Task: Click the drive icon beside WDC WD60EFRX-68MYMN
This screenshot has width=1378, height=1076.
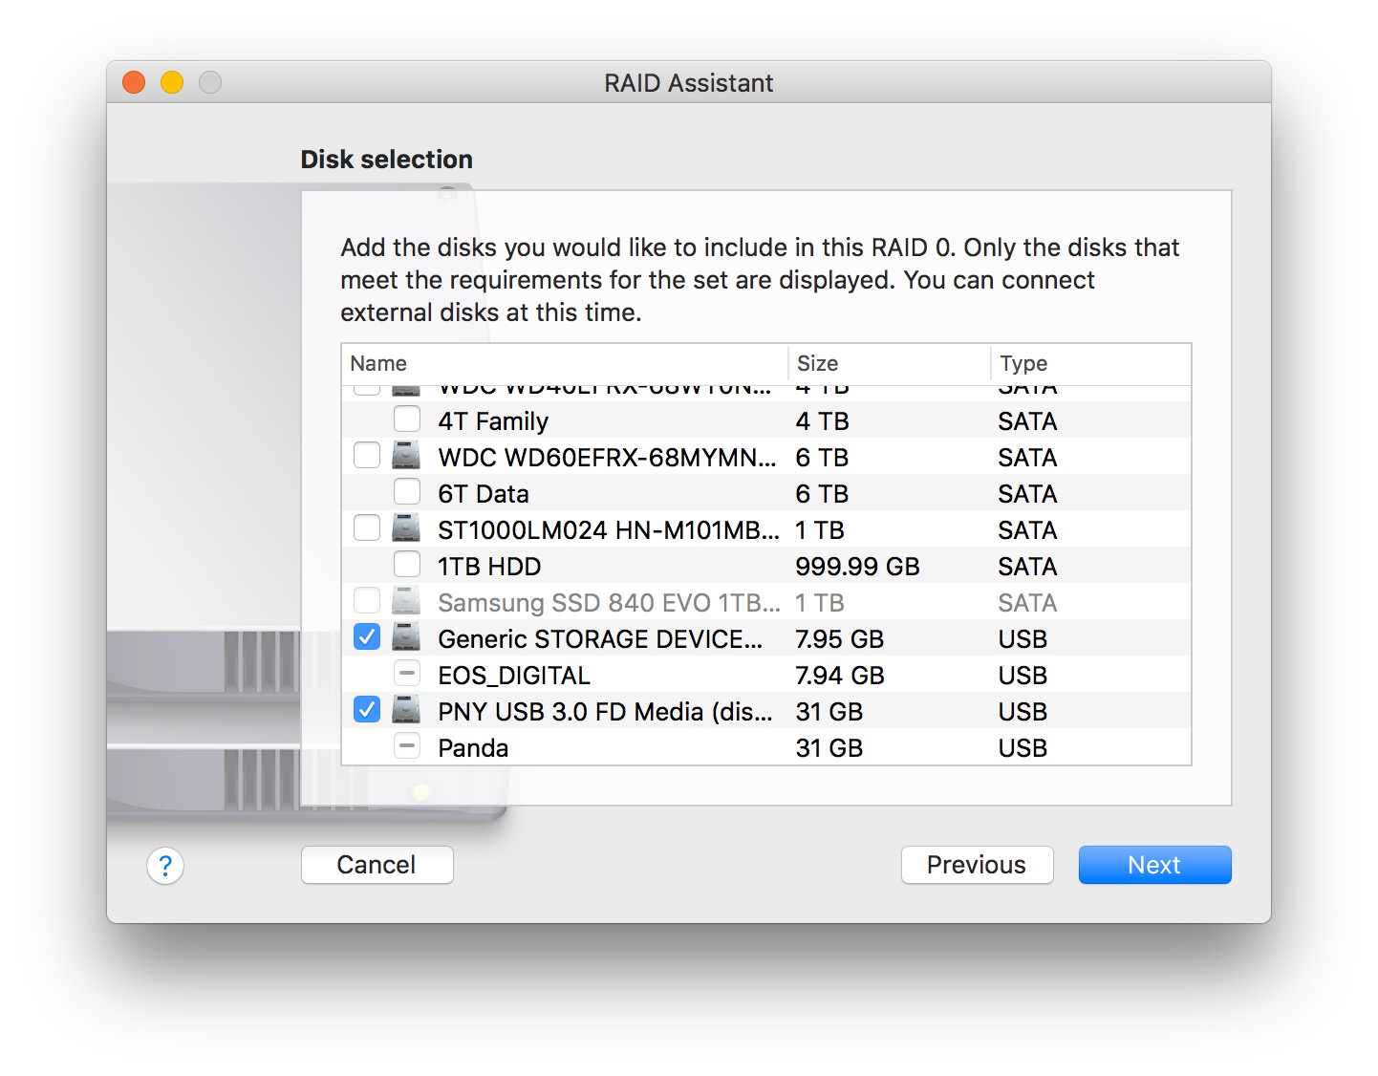Action: pyautogui.click(x=406, y=456)
